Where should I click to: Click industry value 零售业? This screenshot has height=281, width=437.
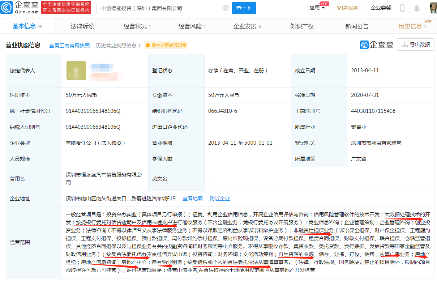point(359,127)
